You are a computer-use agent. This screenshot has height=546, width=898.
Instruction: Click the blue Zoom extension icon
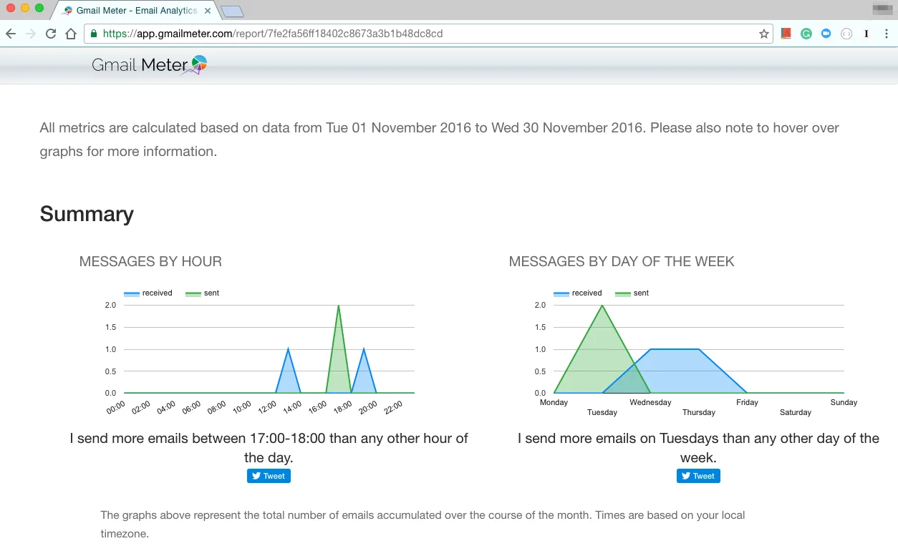click(826, 34)
